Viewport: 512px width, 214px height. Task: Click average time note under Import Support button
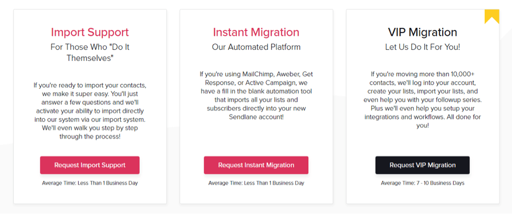pyautogui.click(x=90, y=183)
